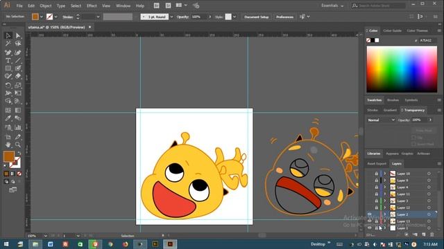Toggle visibility eye of Layer 2

[369, 214]
